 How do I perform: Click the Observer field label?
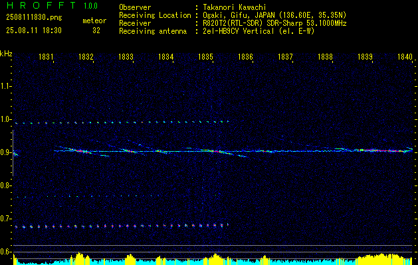[x=135, y=7]
